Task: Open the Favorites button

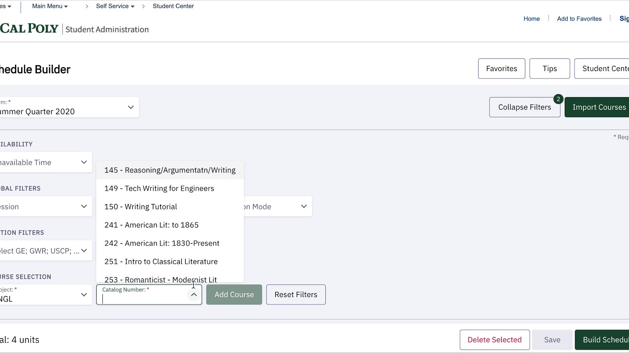Action: point(501,69)
